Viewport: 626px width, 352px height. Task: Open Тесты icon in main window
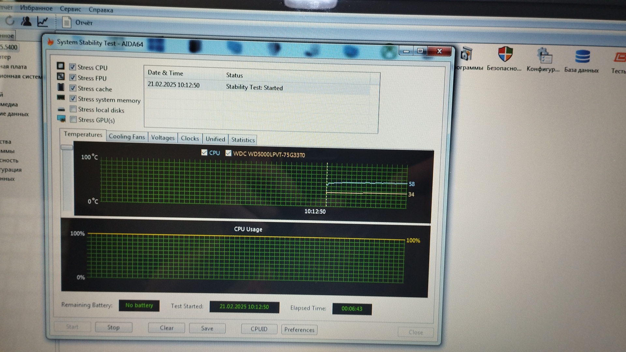[x=619, y=57]
